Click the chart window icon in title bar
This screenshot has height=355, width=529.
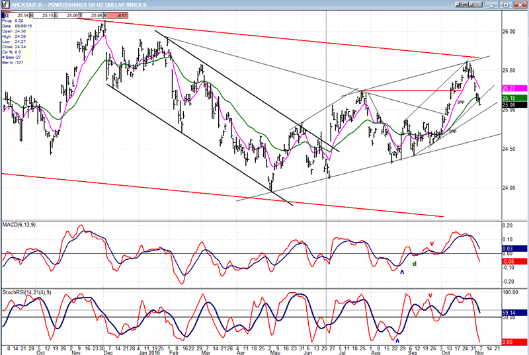coord(5,3)
